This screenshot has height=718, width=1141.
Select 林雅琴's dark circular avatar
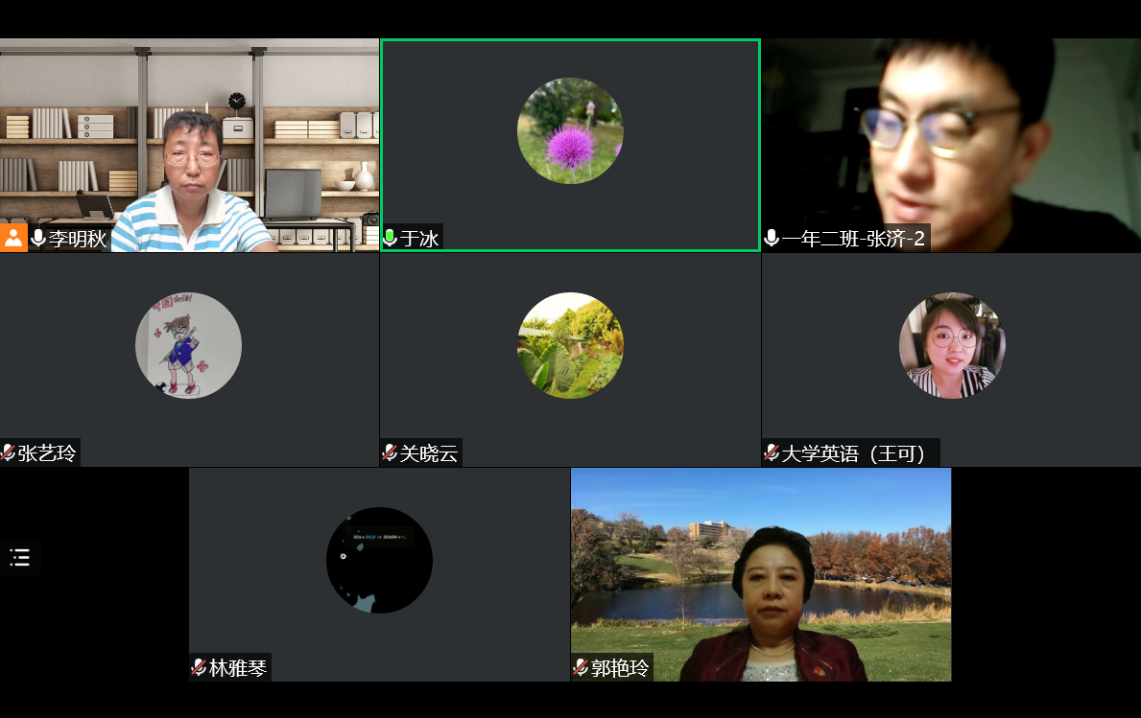[x=379, y=560]
